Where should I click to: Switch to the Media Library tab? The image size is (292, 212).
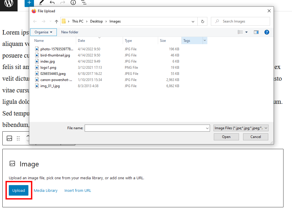[x=45, y=190]
